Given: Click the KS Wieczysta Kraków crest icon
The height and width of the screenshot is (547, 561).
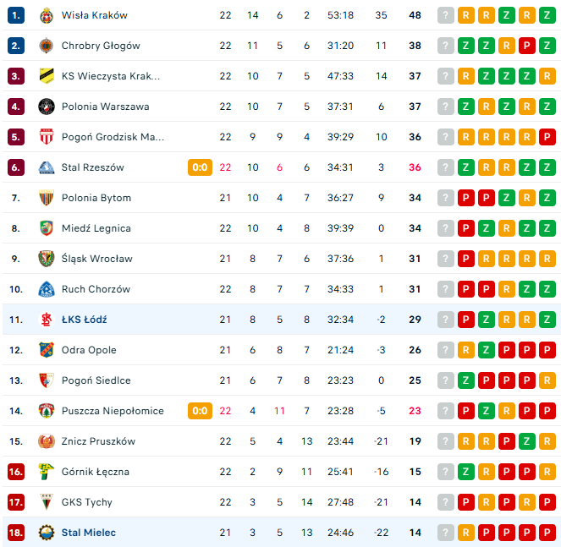Looking at the screenshot, I should point(47,76).
